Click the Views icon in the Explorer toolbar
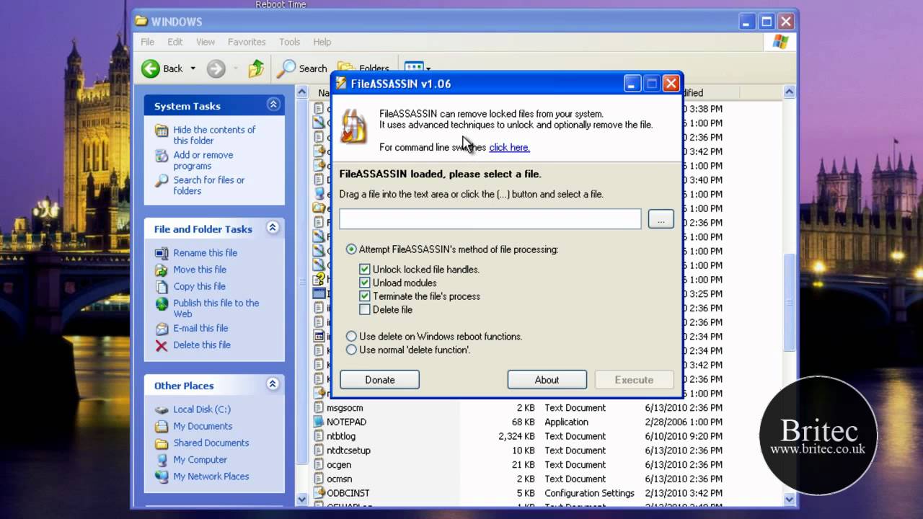923x519 pixels. pyautogui.click(x=413, y=68)
